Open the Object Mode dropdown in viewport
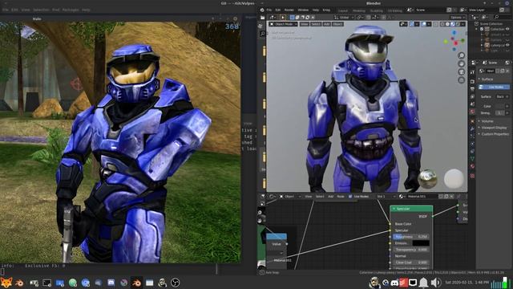 283,24
